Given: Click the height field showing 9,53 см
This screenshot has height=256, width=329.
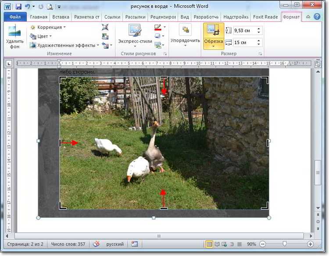Looking at the screenshot, I should [244, 31].
